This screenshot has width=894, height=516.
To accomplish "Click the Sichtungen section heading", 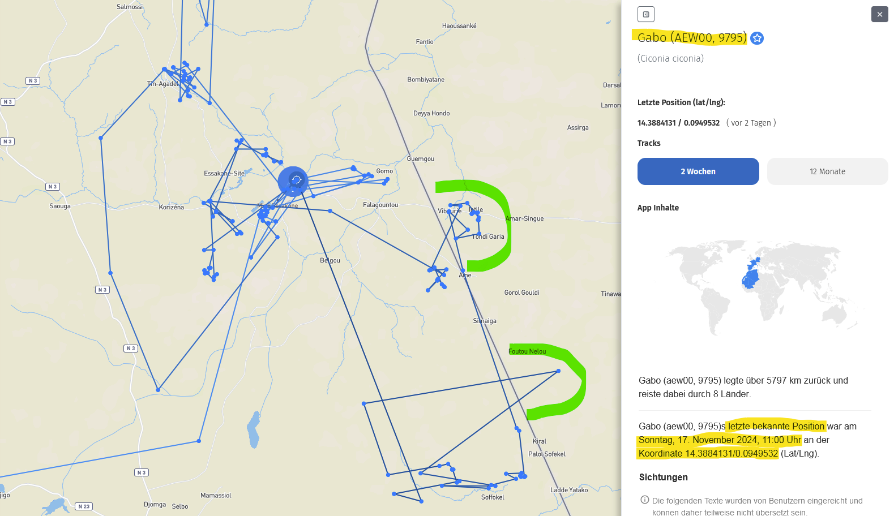I will click(663, 477).
